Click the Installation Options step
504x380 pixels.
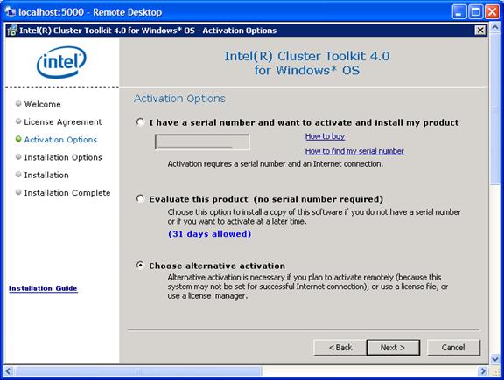tap(63, 157)
